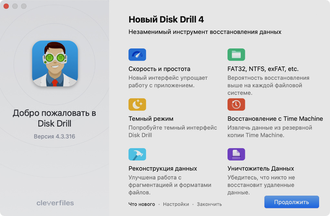This screenshot has width=330, height=216.
Task: Click the red Time Machine clock icon
Action: click(x=236, y=104)
